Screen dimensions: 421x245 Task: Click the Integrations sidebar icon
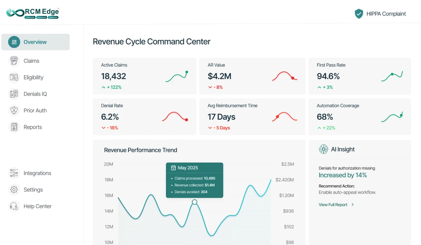[14, 173]
